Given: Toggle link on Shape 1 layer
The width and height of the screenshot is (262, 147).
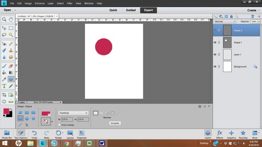Looking at the screenshot, I should [x=219, y=43].
